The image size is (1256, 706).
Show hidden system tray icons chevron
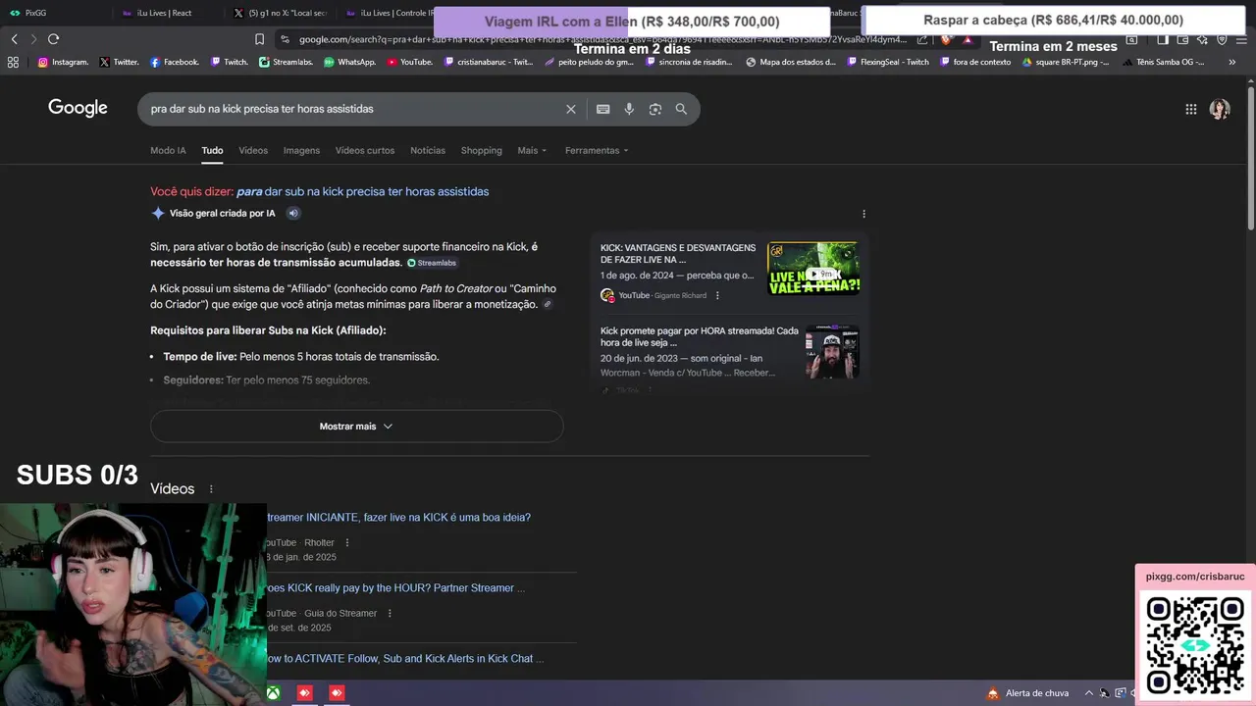click(x=1088, y=693)
